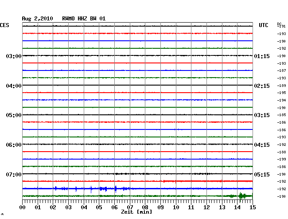The height and width of the screenshot is (219, 288).
Task: Click the DC offset value -195
Action: click(x=281, y=93)
